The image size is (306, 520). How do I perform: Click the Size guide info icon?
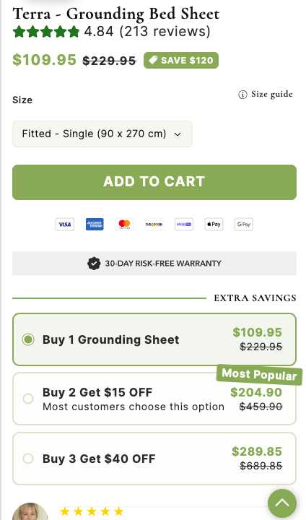(242, 95)
